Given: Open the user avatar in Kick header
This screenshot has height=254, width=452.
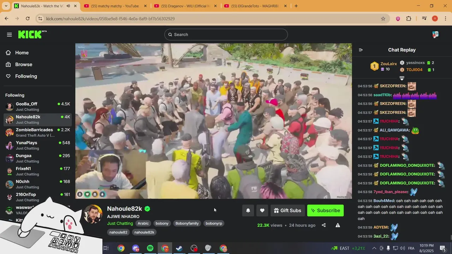Looking at the screenshot, I should (435, 35).
